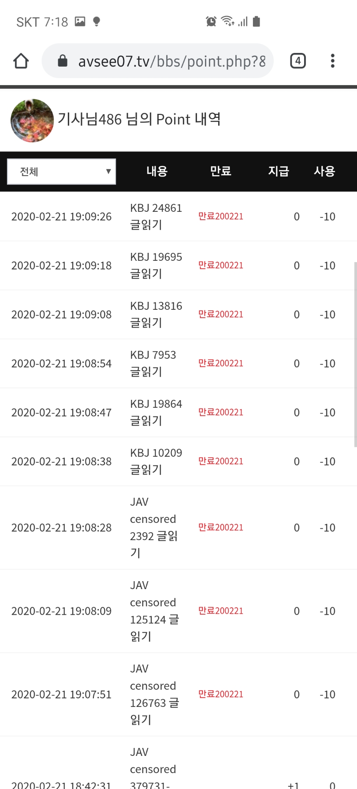Click the 사용 column header

pos(324,171)
